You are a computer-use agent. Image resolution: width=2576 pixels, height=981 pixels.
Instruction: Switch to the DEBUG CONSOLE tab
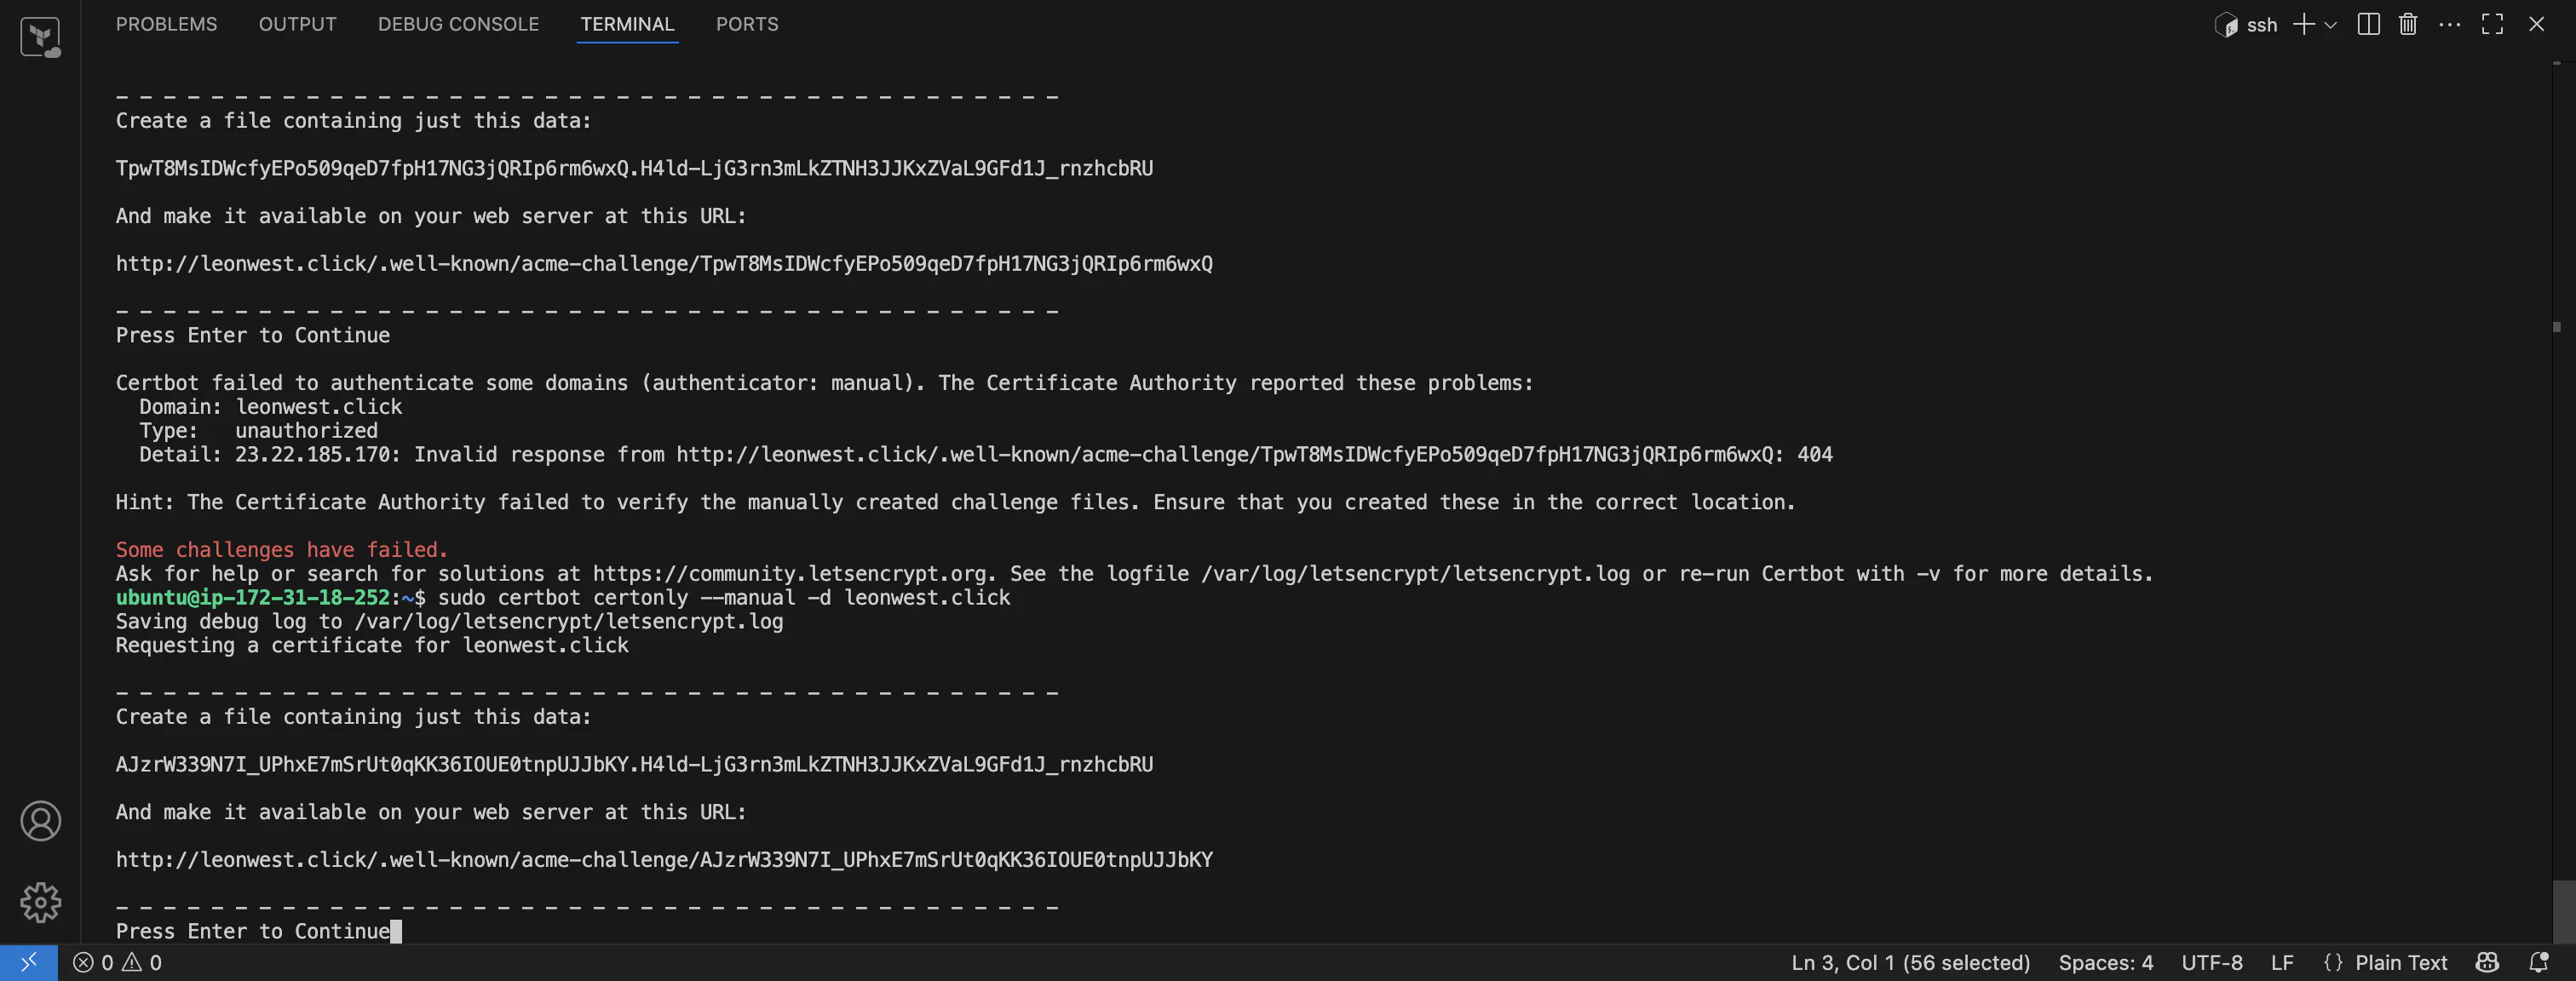tap(458, 24)
